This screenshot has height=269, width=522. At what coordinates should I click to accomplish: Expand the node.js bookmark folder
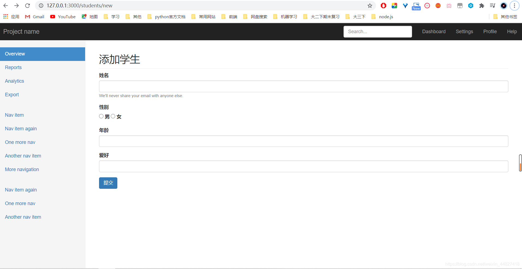coord(382,17)
